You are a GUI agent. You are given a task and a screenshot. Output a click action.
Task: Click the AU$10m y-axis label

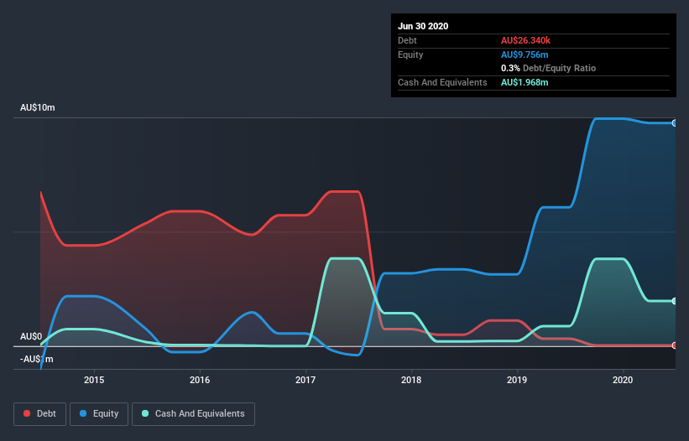pos(38,107)
